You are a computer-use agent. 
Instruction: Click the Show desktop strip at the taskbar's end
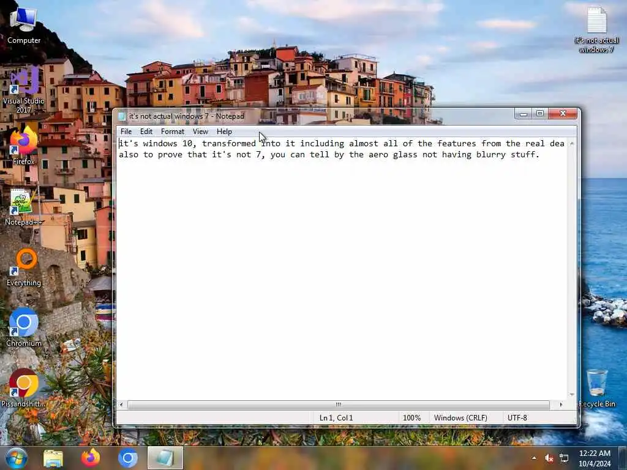623,458
